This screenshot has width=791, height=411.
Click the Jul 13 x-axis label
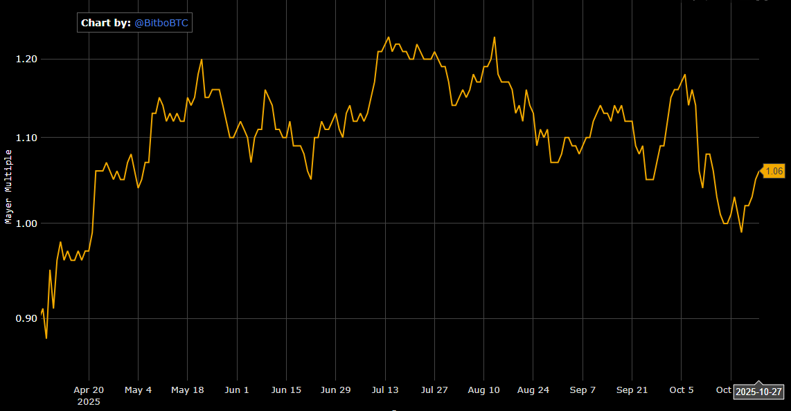(x=385, y=390)
